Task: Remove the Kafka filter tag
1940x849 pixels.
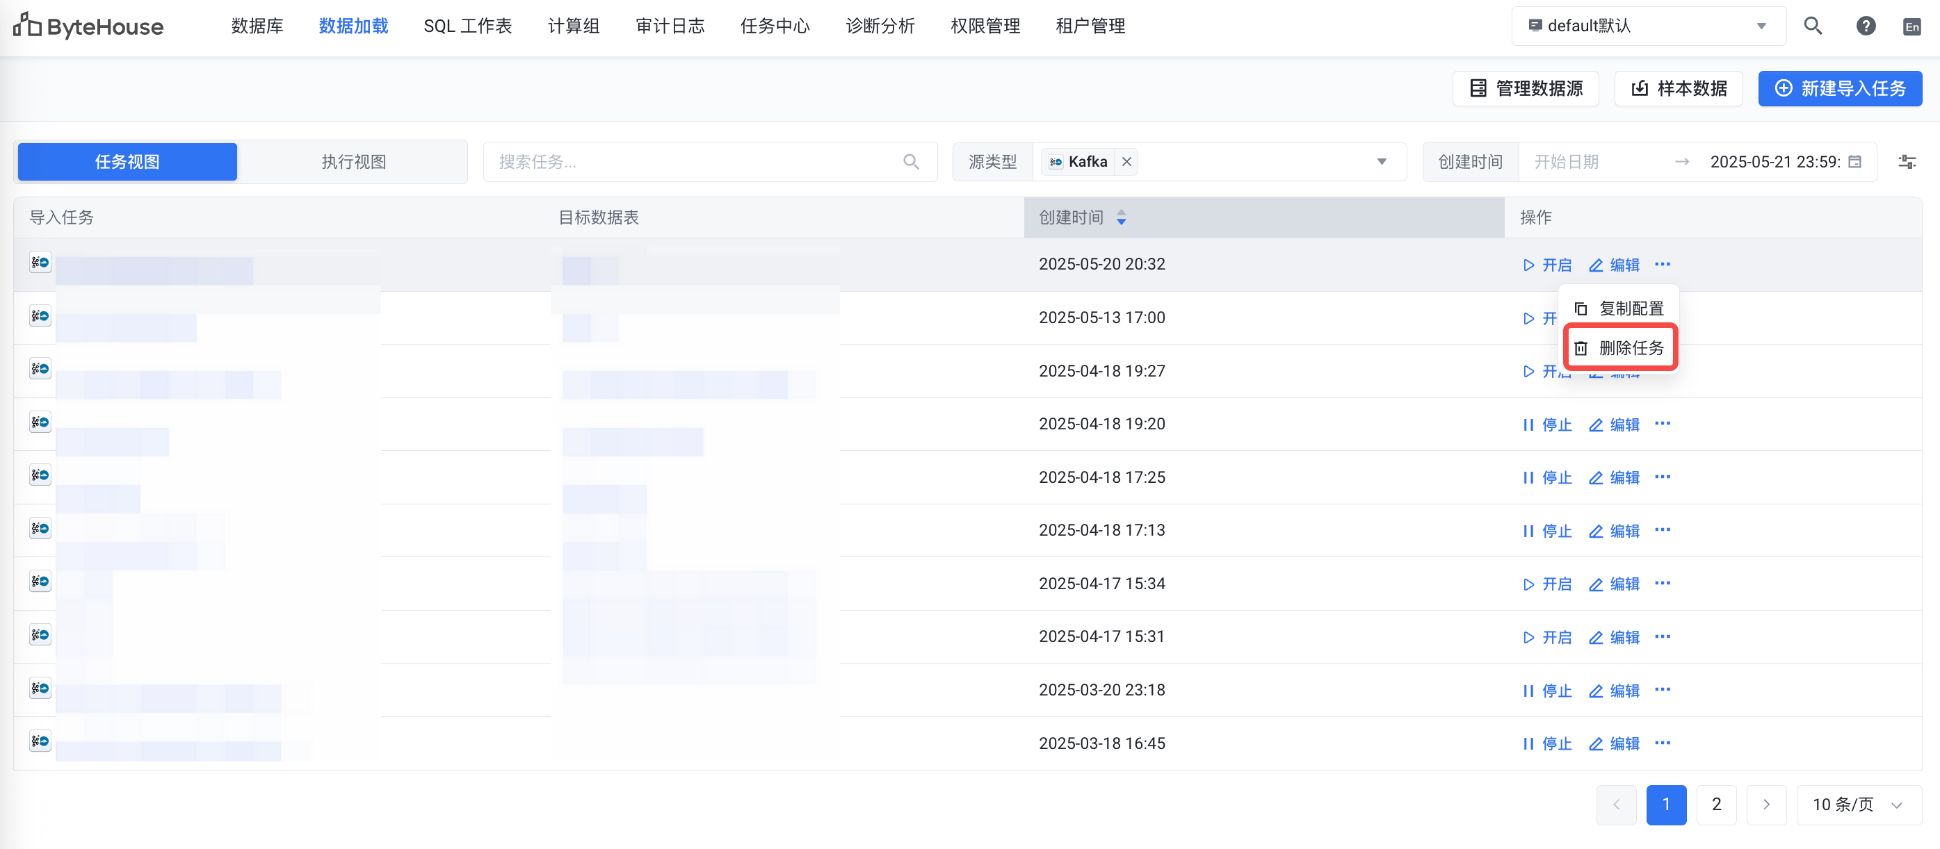Action: tap(1126, 162)
